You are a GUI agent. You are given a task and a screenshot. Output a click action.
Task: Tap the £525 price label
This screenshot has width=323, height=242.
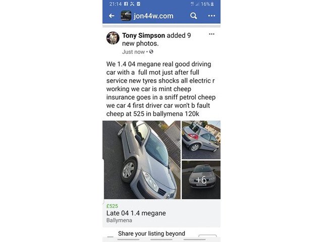click(112, 206)
